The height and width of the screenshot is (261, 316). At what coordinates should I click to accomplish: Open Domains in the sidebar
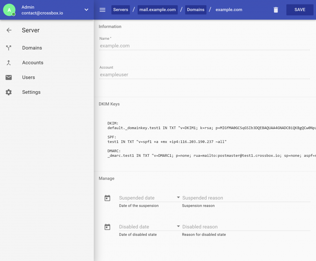32,48
